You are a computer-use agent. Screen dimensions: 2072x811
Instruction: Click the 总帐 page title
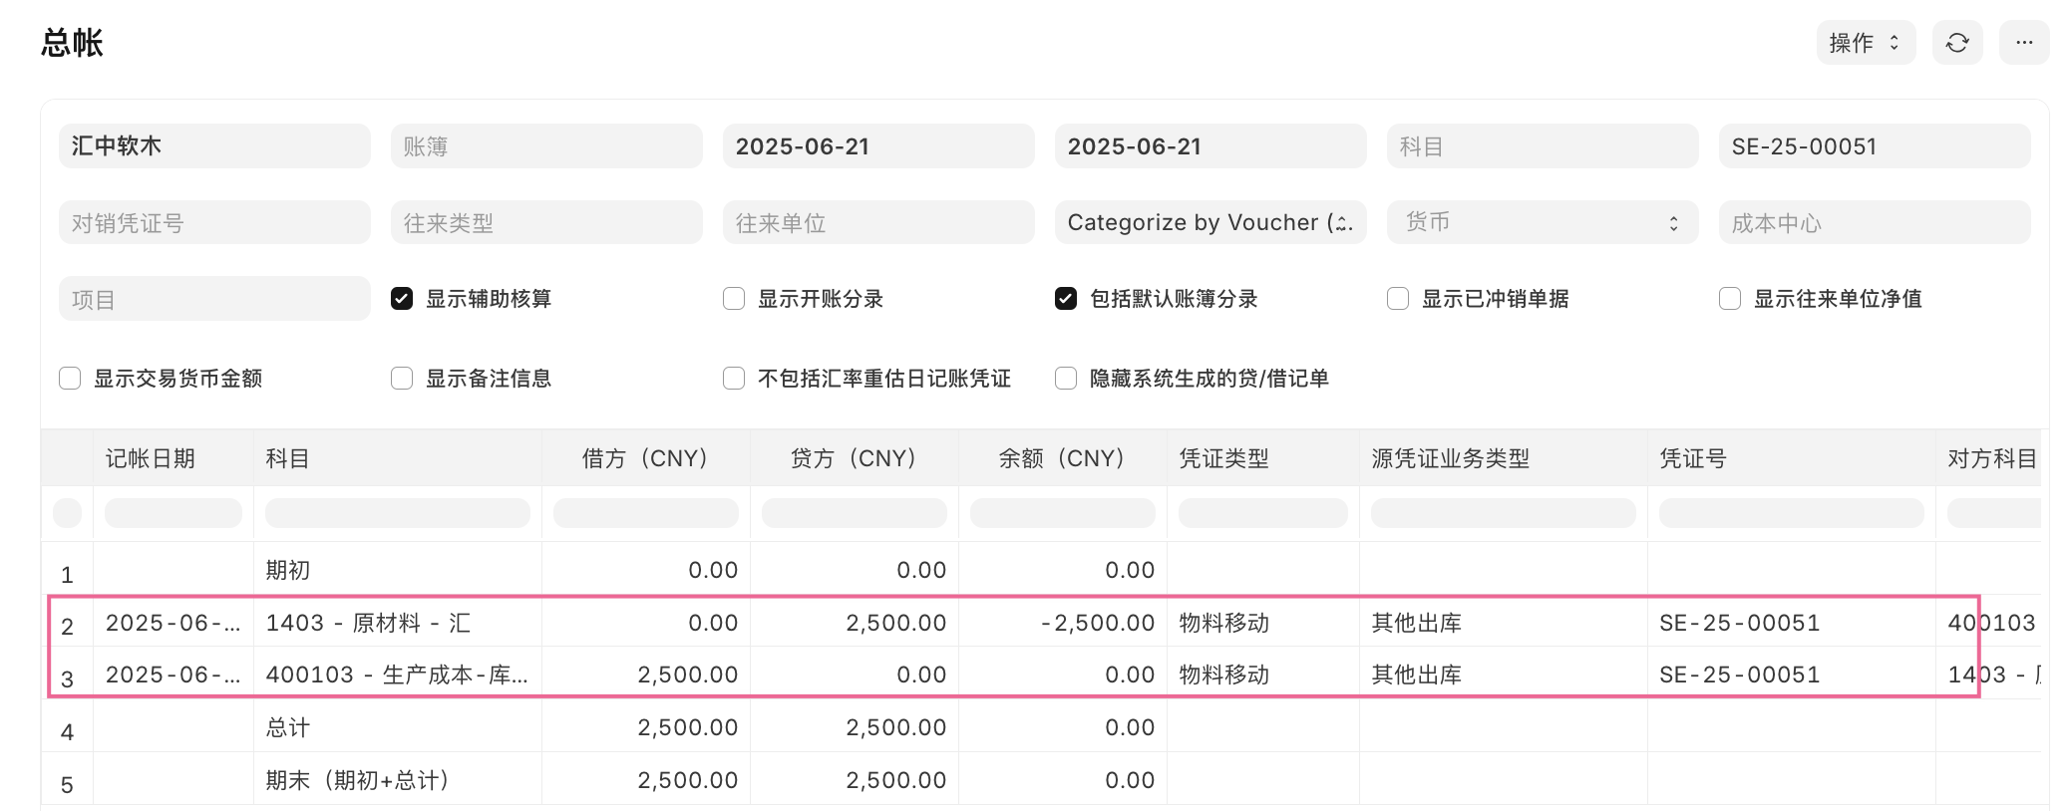73,43
